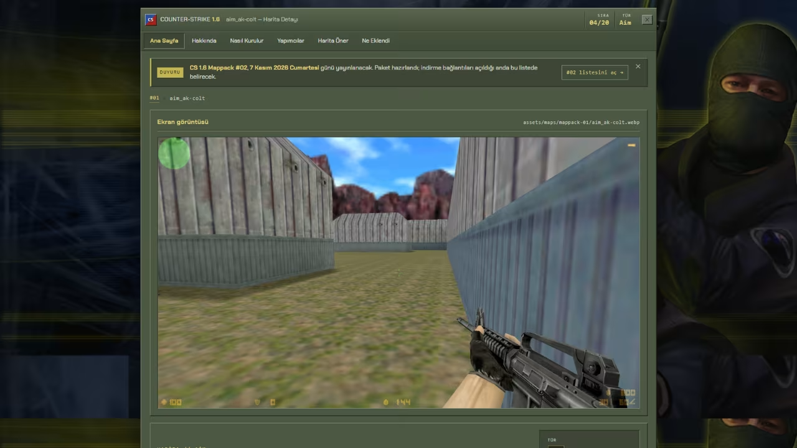797x448 pixels.
Task: Select the Harita Öner tab
Action: (333, 40)
